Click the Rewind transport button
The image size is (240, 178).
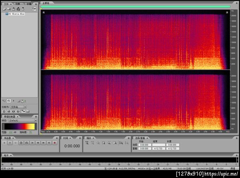38,143
